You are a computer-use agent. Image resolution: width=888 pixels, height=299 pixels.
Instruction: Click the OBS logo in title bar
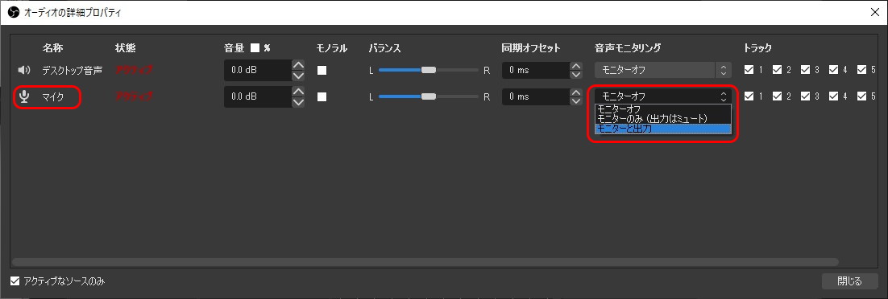point(12,12)
